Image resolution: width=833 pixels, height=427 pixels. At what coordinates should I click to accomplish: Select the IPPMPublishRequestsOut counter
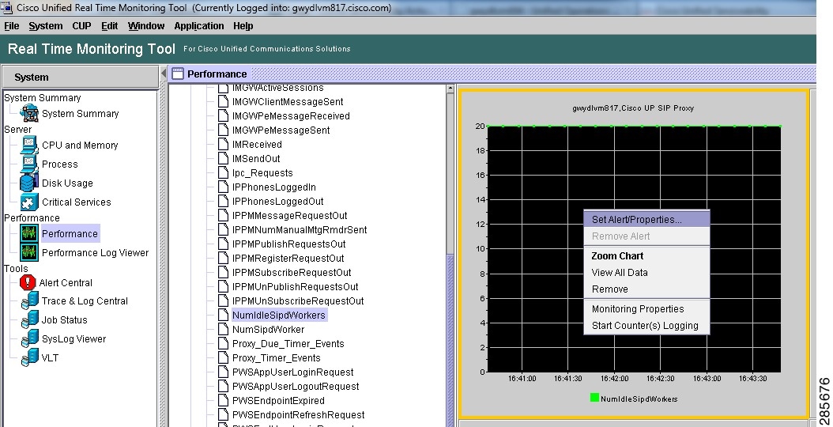289,244
